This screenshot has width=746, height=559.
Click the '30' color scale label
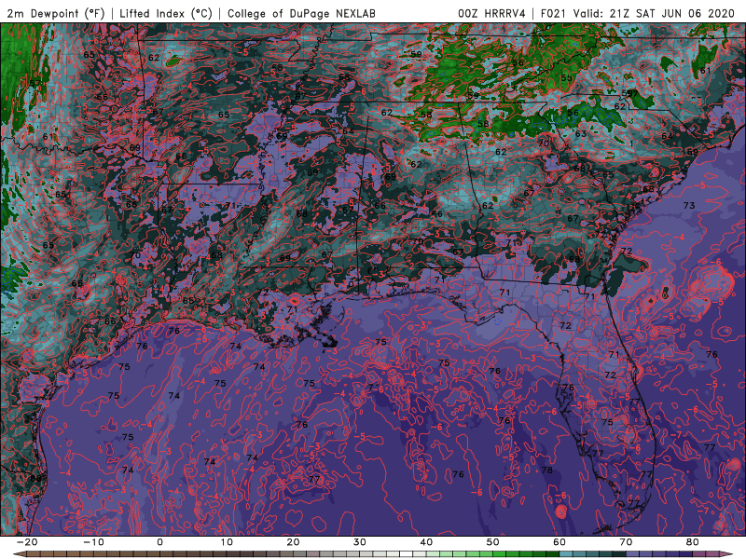(x=360, y=542)
